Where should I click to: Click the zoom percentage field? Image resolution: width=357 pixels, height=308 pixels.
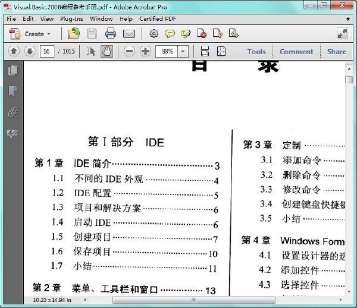pos(167,51)
